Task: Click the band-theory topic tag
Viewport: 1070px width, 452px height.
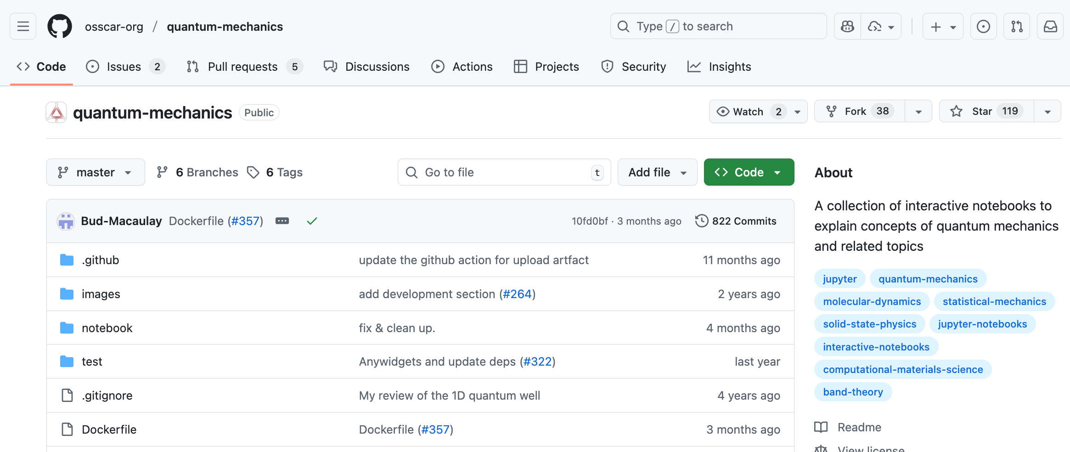Action: tap(853, 392)
